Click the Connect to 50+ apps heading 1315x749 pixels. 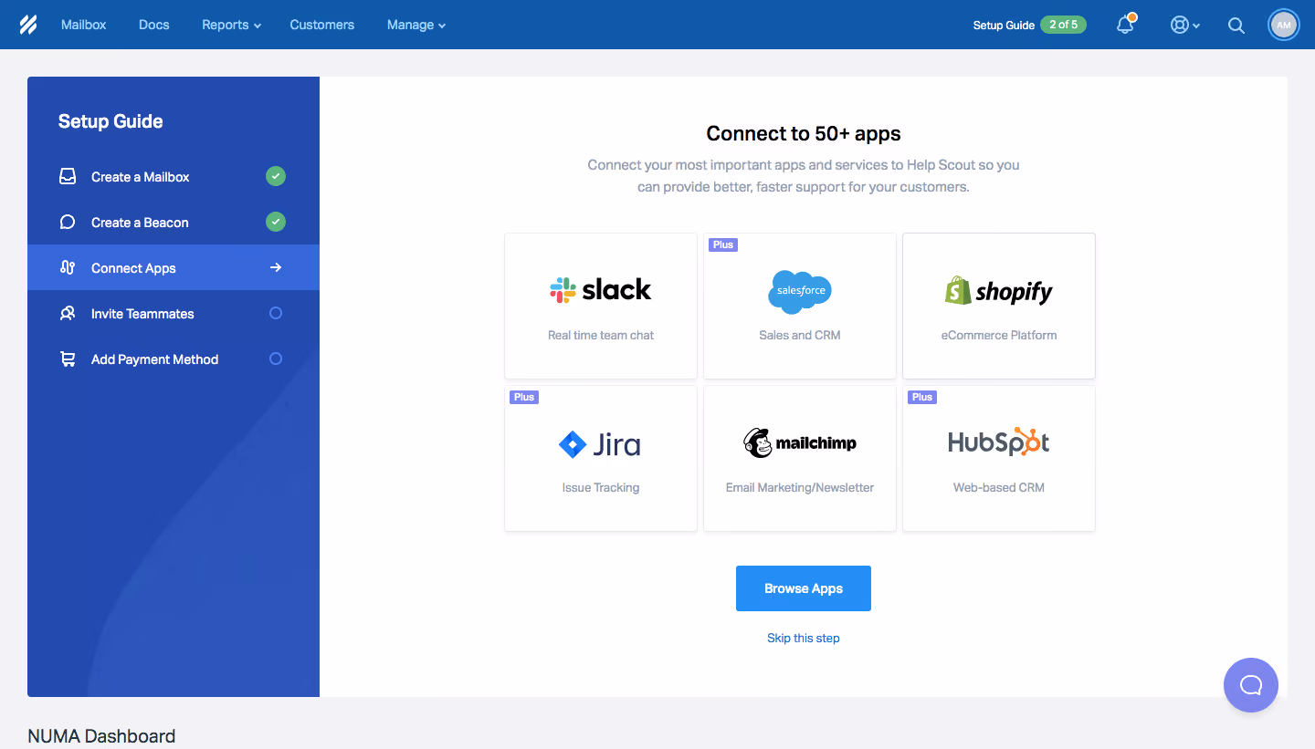[804, 133]
